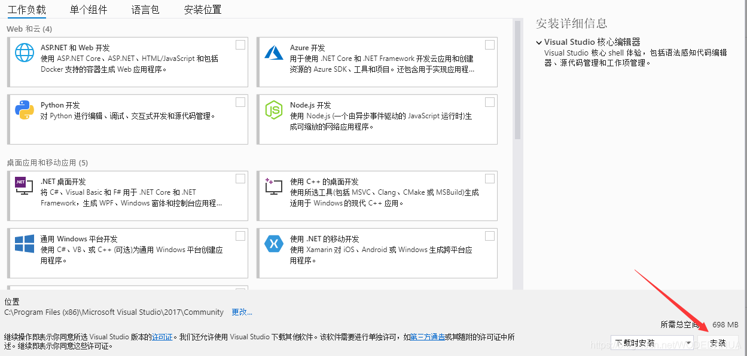This screenshot has height=356, width=747.
Task: Click the 更改 location link
Action: pos(242,312)
